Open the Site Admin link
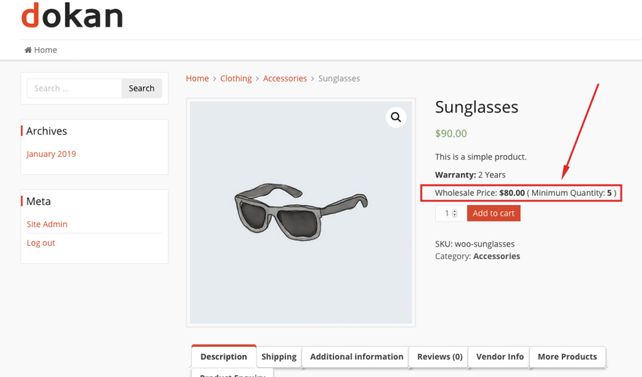 [47, 224]
